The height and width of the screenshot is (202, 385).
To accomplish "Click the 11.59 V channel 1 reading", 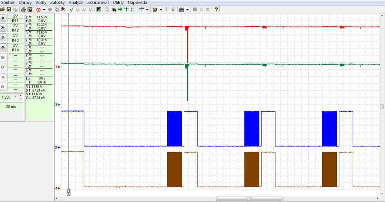I will click(42, 17).
